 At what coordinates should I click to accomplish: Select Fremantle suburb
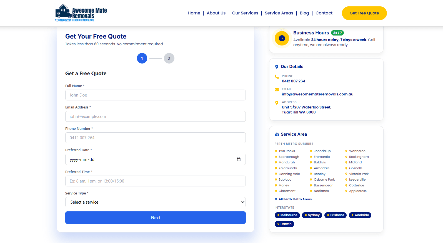(x=322, y=157)
